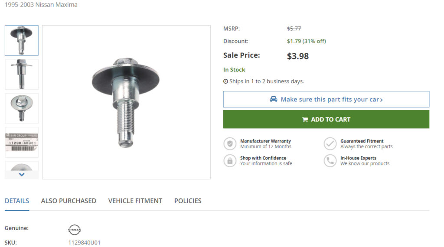Screen dimensions: 444x247
Task: Select the first bolt thumbnail image
Action: pyautogui.click(x=22, y=40)
